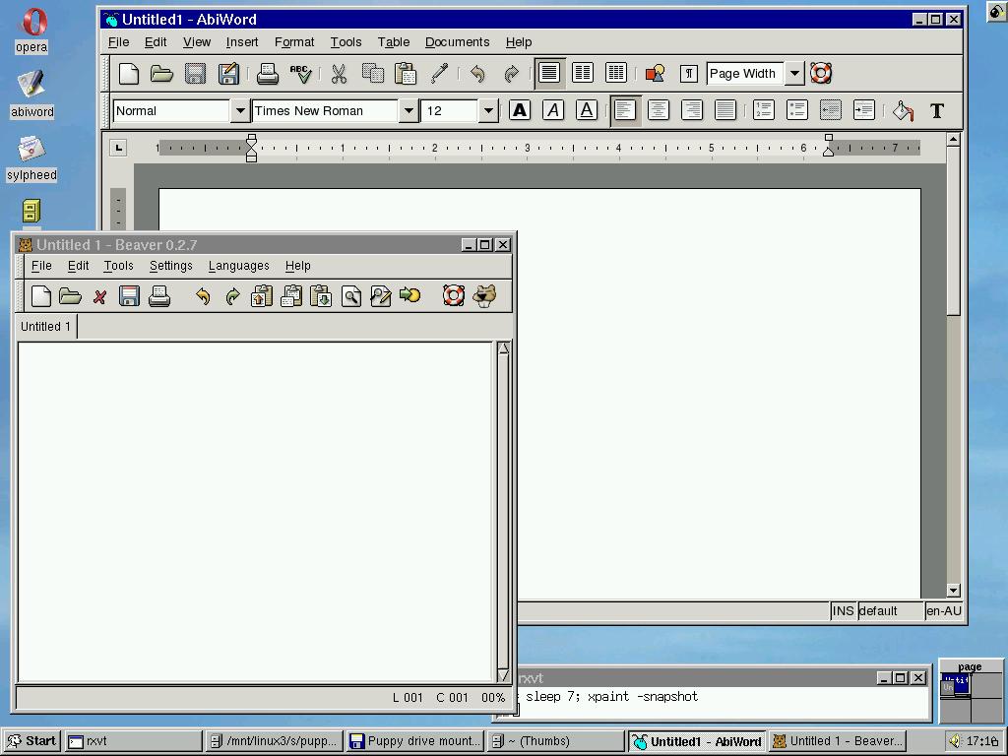Justify paragraph text in AbiWord
1008x756 pixels.
pyautogui.click(x=725, y=110)
